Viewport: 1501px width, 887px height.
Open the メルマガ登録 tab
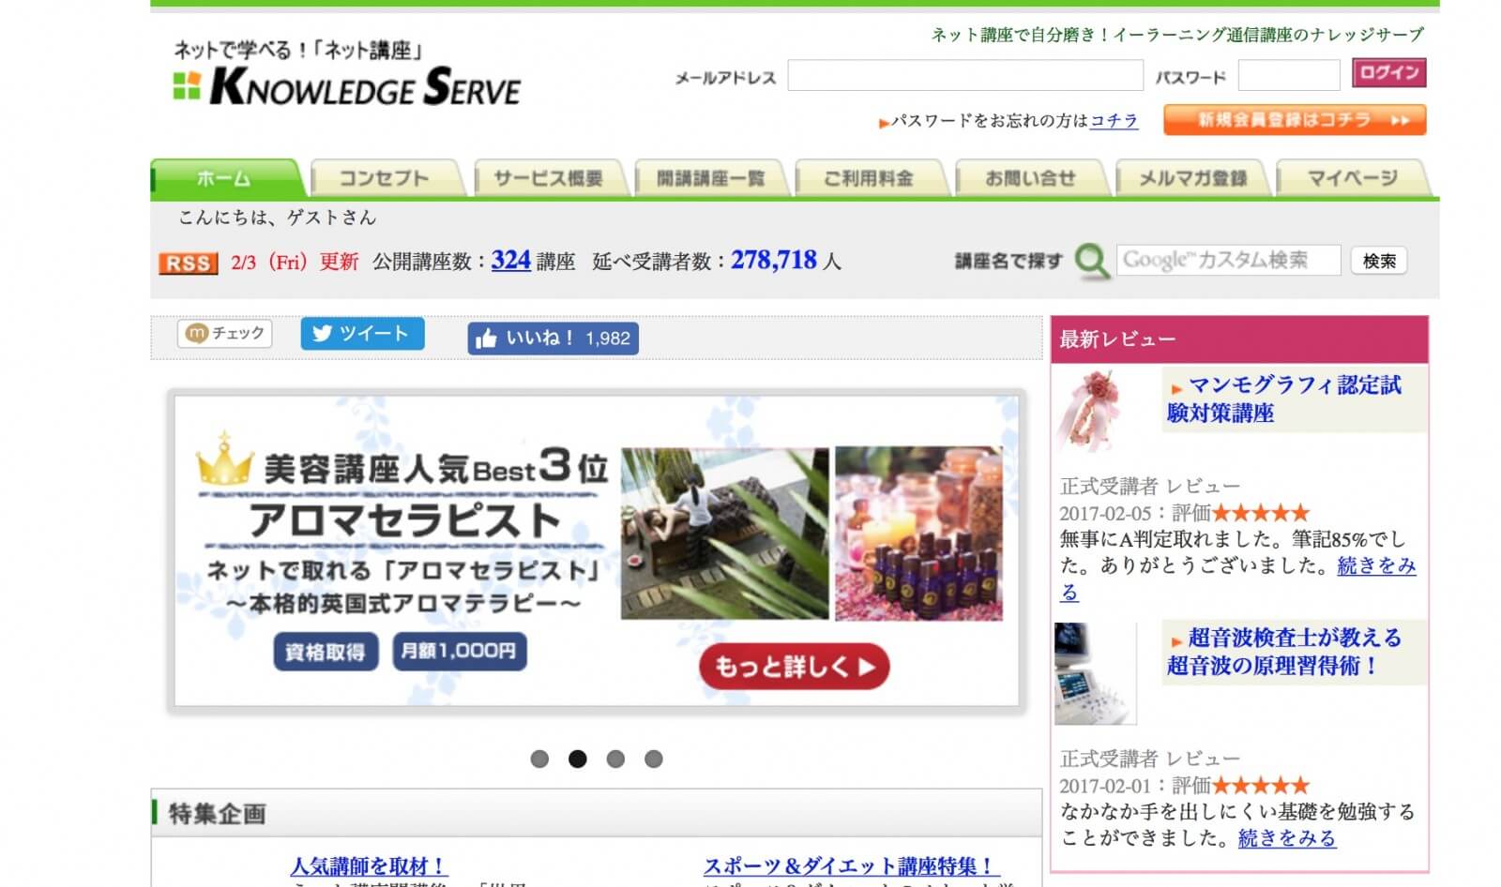pyautogui.click(x=1192, y=178)
